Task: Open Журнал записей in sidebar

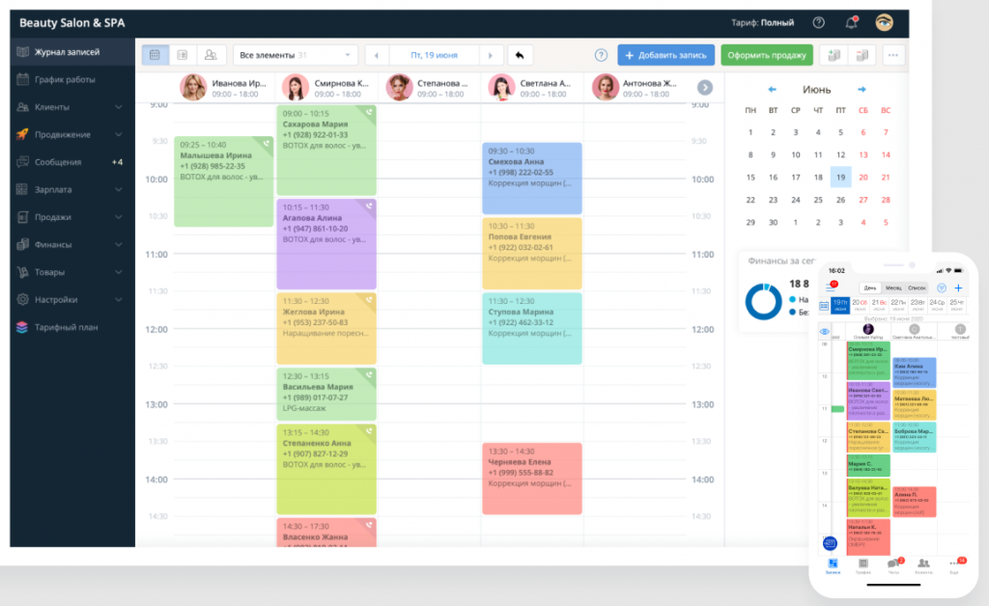Action: (71, 52)
